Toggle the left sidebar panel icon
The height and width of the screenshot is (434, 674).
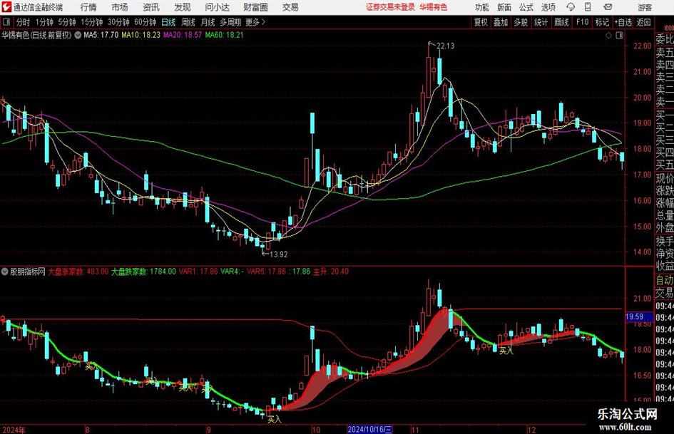coord(6,22)
